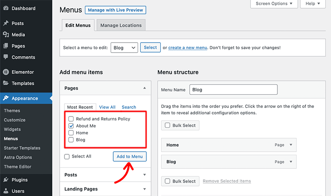Uncheck the About Me page checkbox
The width and height of the screenshot is (331, 196).
pyautogui.click(x=71, y=126)
